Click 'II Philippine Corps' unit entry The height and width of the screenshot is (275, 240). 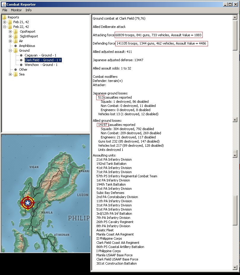109,238
